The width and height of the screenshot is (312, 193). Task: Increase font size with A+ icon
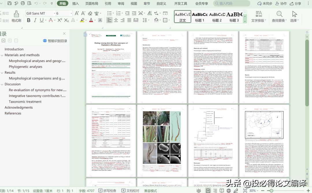[77, 13]
